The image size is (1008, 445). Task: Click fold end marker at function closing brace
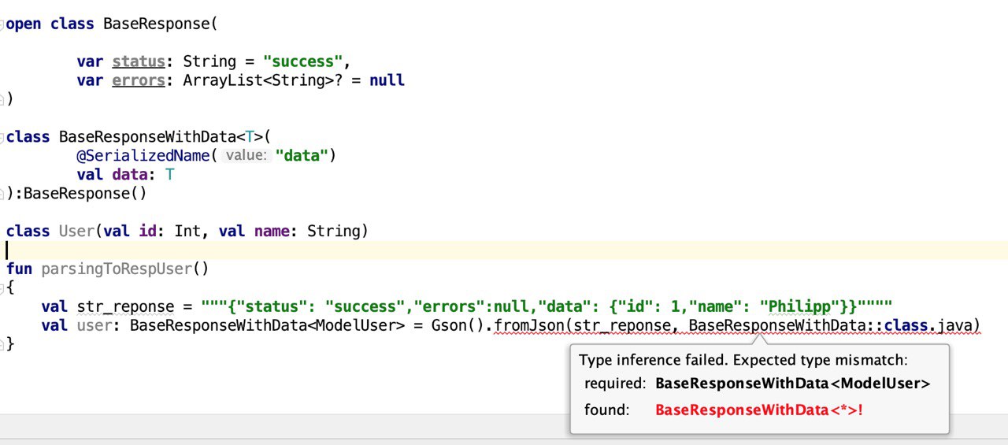point(2,344)
